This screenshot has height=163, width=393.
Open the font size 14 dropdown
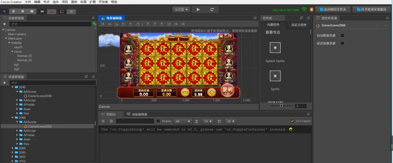pos(208,121)
